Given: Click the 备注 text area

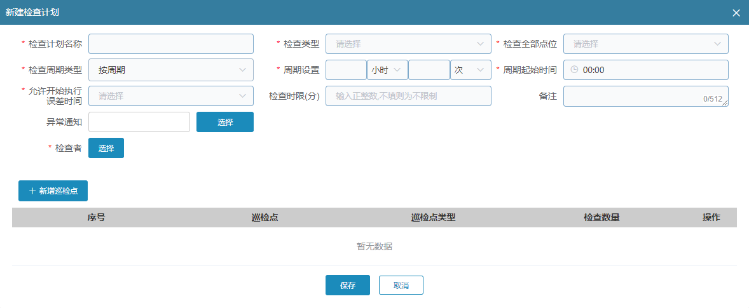Looking at the screenshot, I should point(646,97).
